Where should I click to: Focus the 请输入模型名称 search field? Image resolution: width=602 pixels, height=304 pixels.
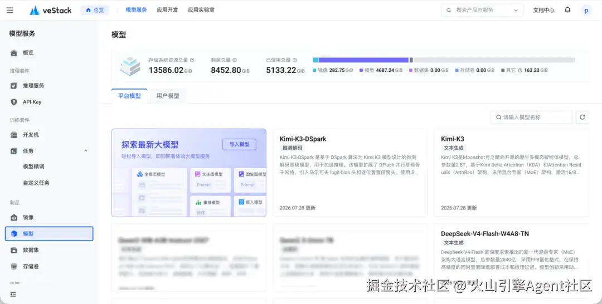pos(531,117)
